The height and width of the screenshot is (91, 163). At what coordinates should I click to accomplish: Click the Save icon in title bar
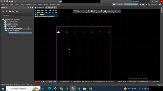coord(4,1)
